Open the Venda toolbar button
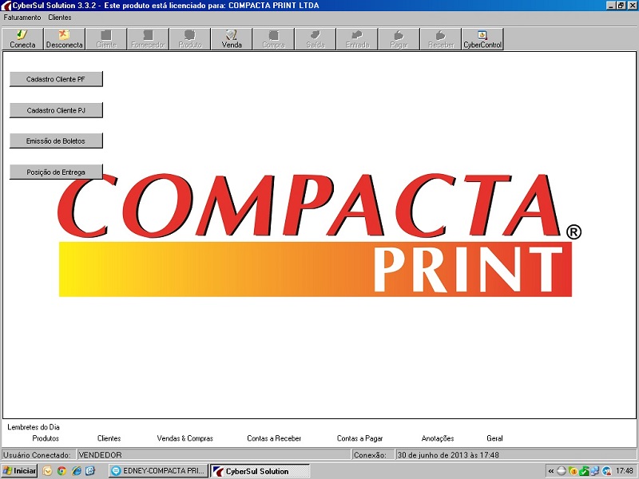The height and width of the screenshot is (479, 639). (232, 39)
